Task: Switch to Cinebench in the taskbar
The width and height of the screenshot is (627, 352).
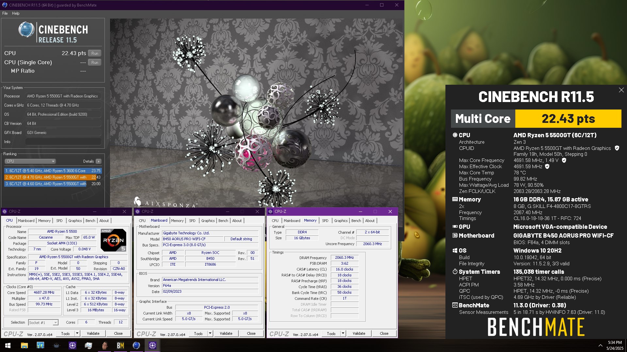Action: (137, 345)
